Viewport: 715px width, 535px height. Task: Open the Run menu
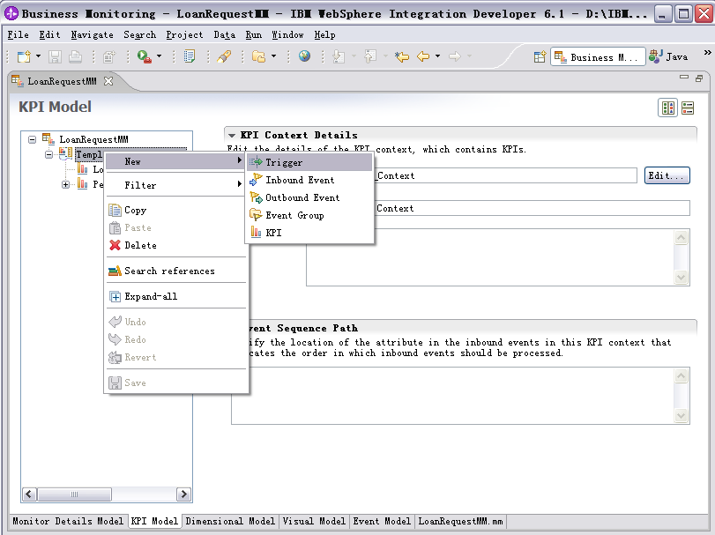click(254, 34)
